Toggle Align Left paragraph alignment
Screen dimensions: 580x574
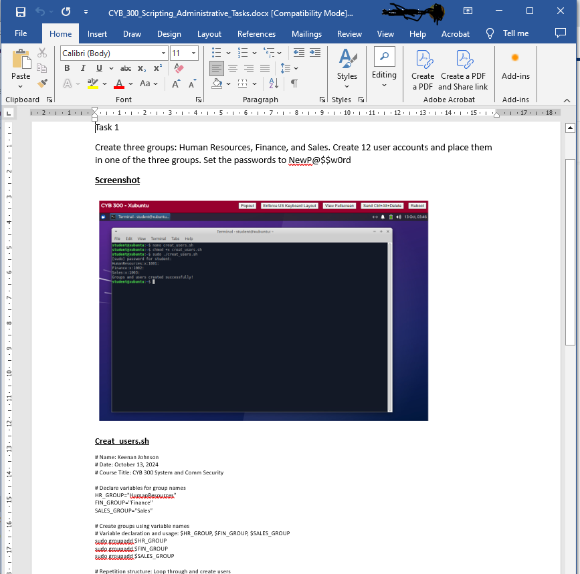click(216, 68)
